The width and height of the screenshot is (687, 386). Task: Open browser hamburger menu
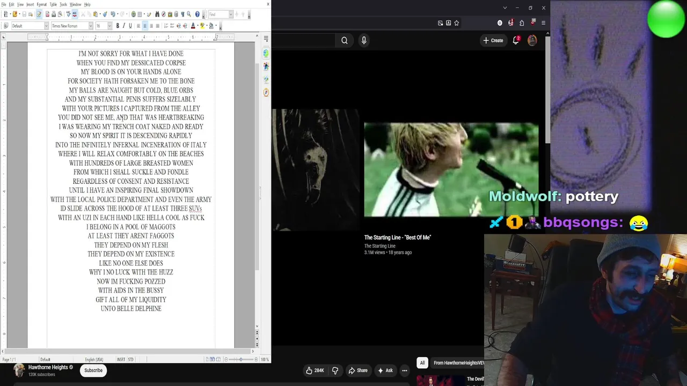(543, 23)
